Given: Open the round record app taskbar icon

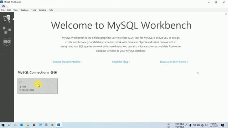Looking at the screenshot, I should tap(34, 125).
